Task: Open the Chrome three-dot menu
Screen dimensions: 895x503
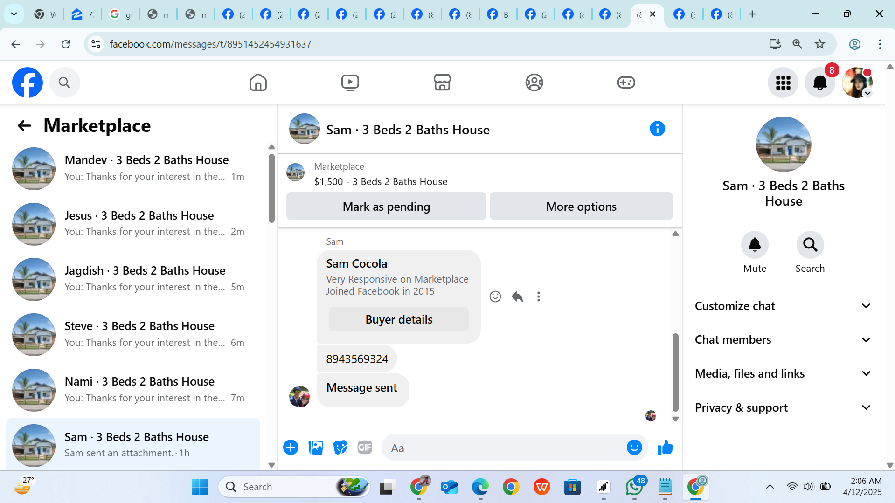Action: [x=880, y=44]
